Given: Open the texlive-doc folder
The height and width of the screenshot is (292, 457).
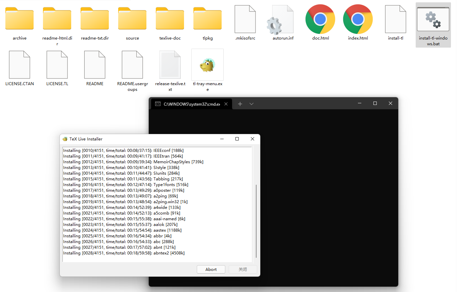Looking at the screenshot, I should tap(170, 18).
